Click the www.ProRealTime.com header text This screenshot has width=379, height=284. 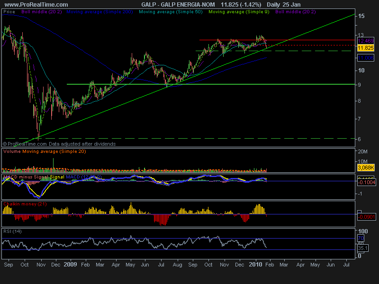36,5
